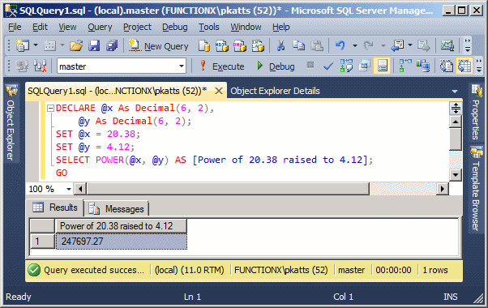Open the Project menu
The height and width of the screenshot is (308, 488).
[137, 27]
